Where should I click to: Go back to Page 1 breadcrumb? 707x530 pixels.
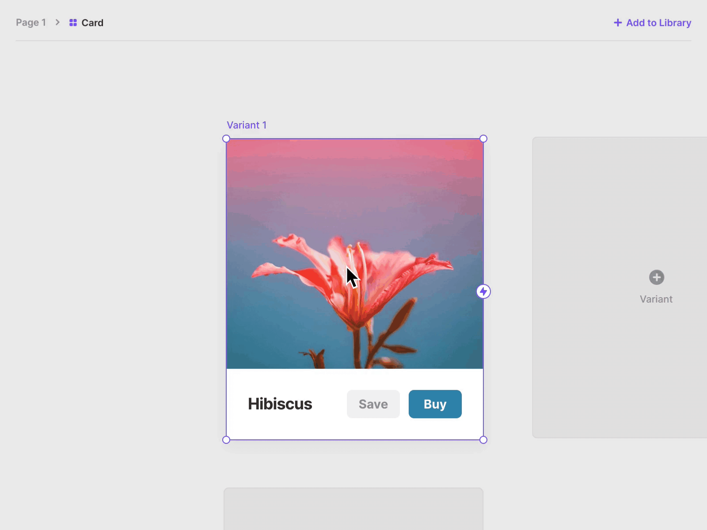31,23
